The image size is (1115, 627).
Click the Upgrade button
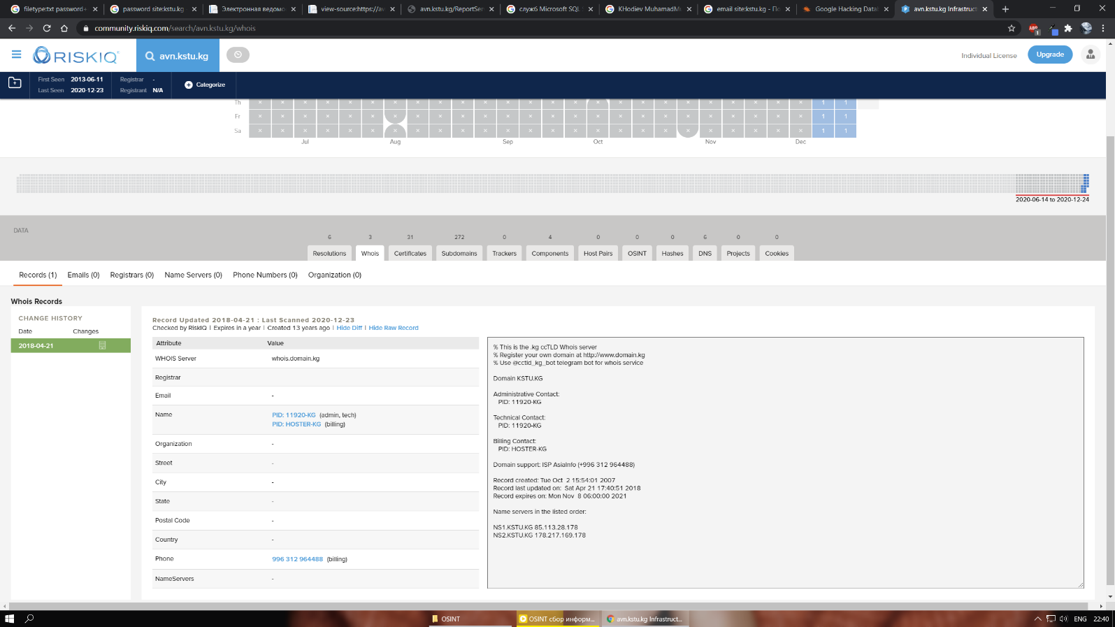click(x=1049, y=55)
